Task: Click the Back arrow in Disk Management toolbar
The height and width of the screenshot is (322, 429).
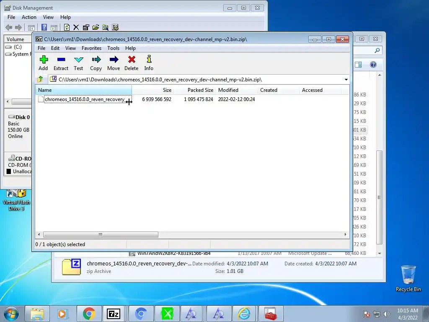Action: coord(9,27)
